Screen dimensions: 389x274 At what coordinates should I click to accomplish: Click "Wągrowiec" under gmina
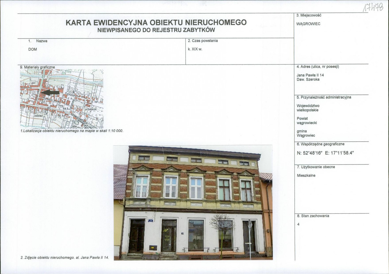tap(306, 136)
